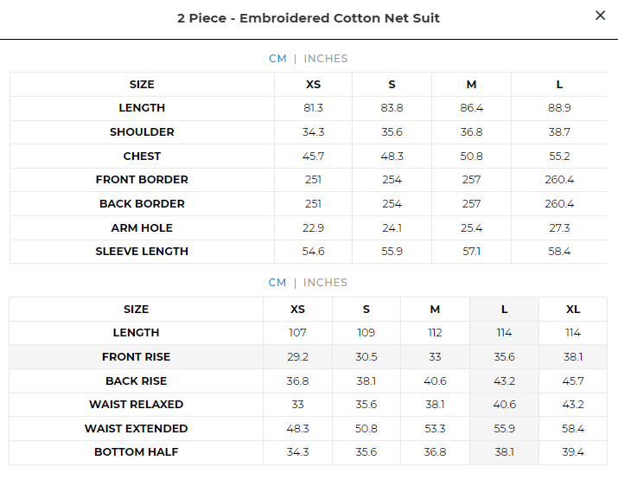Click the CHEST row label
618x486 pixels.
tap(142, 157)
